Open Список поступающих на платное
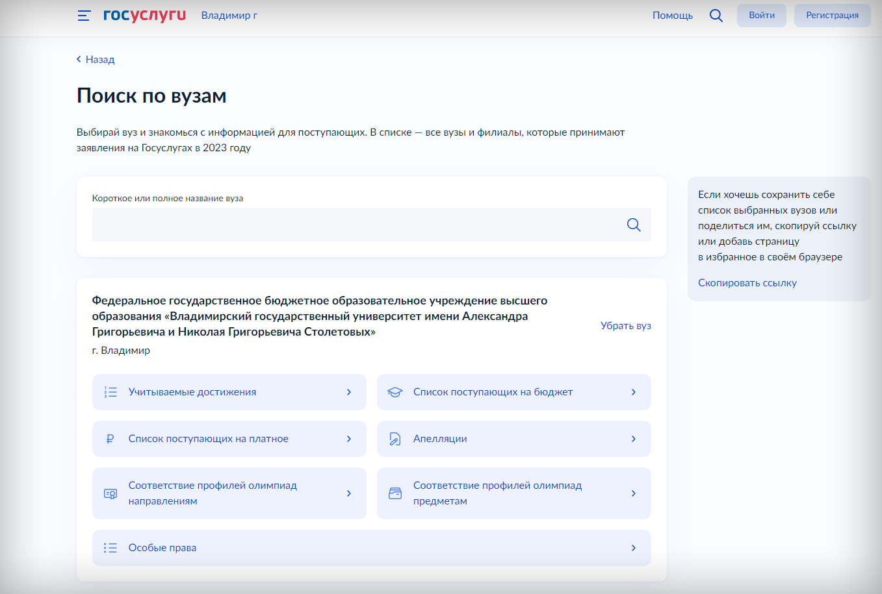 click(x=229, y=439)
